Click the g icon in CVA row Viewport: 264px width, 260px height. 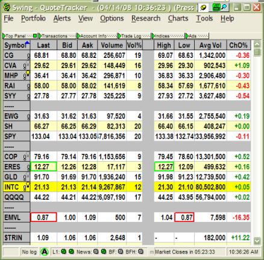coord(26,66)
